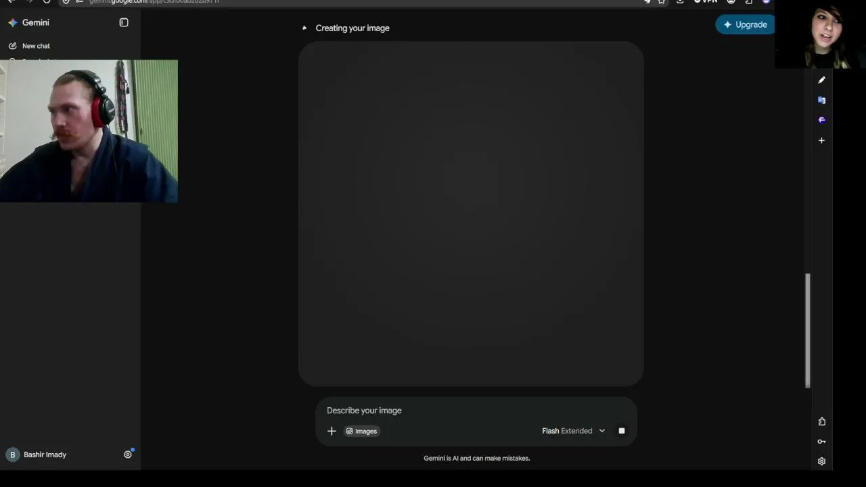Open browser side panel settings gear
Viewport: 866px width, 487px height.
(821, 461)
